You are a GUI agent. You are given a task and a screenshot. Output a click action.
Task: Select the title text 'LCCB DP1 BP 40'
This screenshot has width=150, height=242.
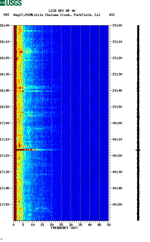[x=62, y=11]
